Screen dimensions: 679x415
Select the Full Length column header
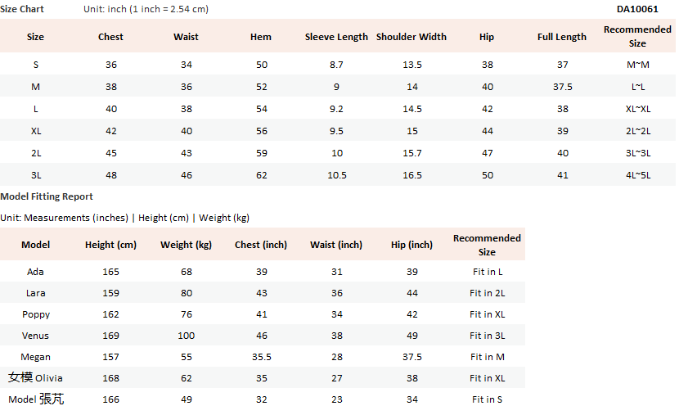[x=562, y=37]
